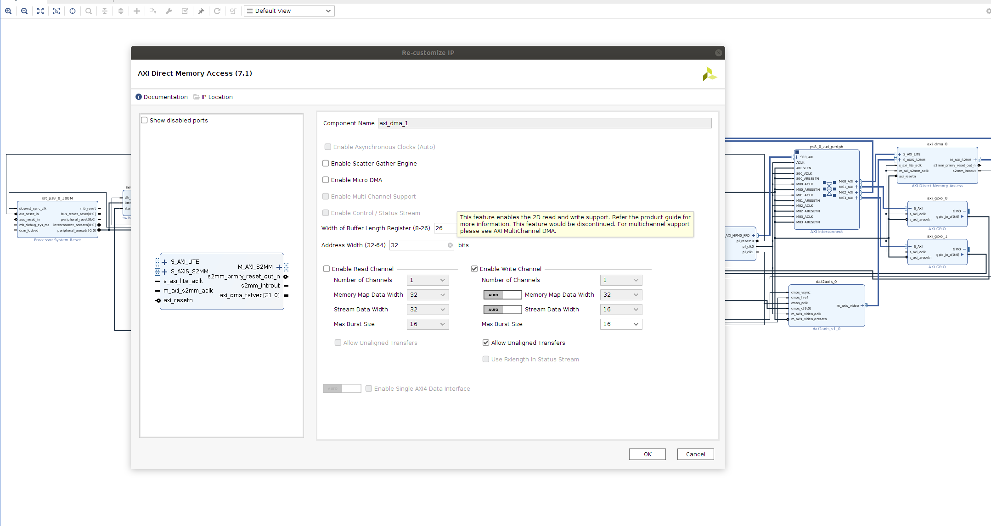Expand S_AXI_LITE port on IP symbol
991x526 pixels.
(x=164, y=262)
